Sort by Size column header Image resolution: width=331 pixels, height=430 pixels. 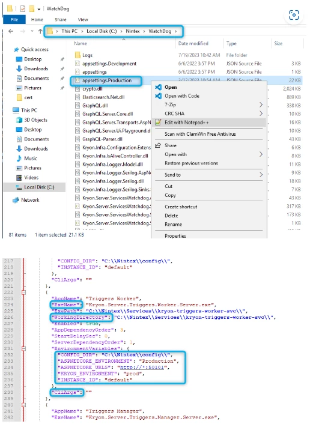click(278, 43)
